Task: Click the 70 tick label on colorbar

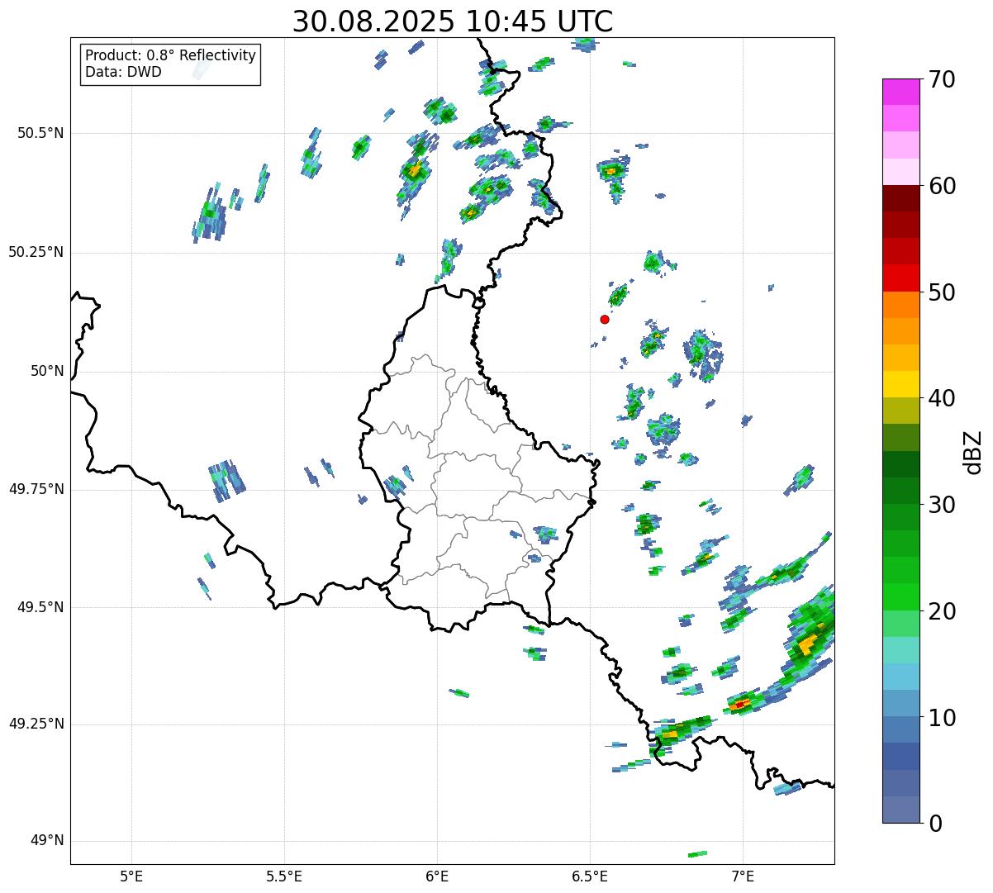Action: 942,80
